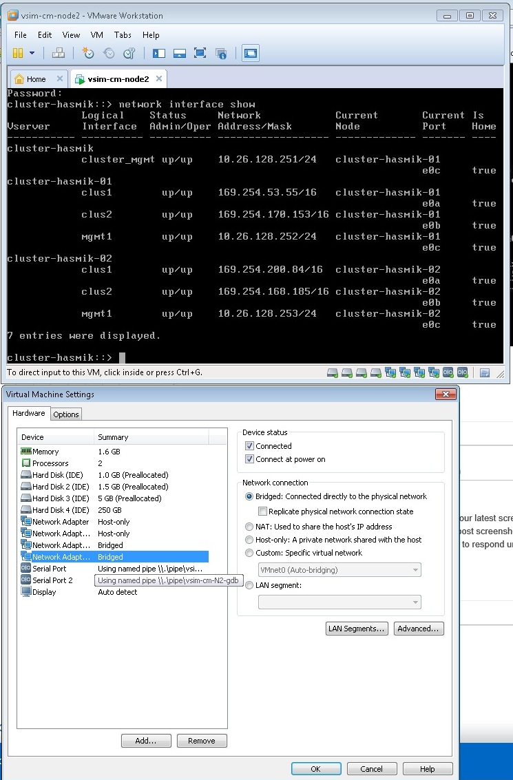Select Hard Disk 4 (IDE) in device list
This screenshot has height=780, width=513.
point(61,510)
